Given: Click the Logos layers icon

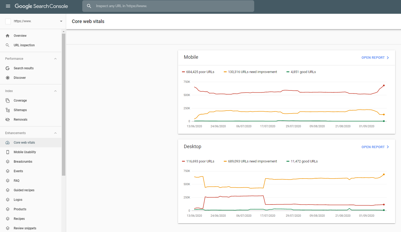Looking at the screenshot, I should point(8,200).
